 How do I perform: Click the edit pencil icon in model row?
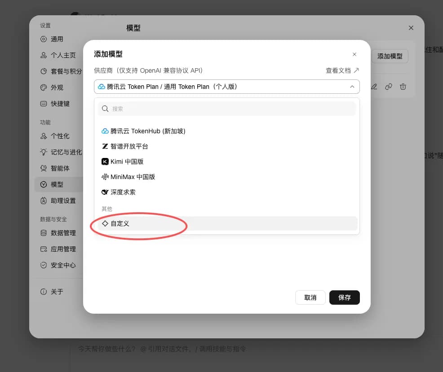click(x=374, y=87)
